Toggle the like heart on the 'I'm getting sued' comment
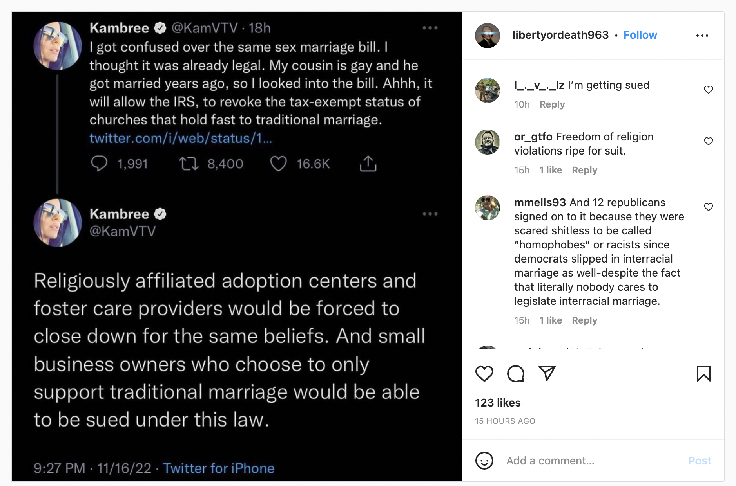The width and height of the screenshot is (736, 486). (x=709, y=89)
